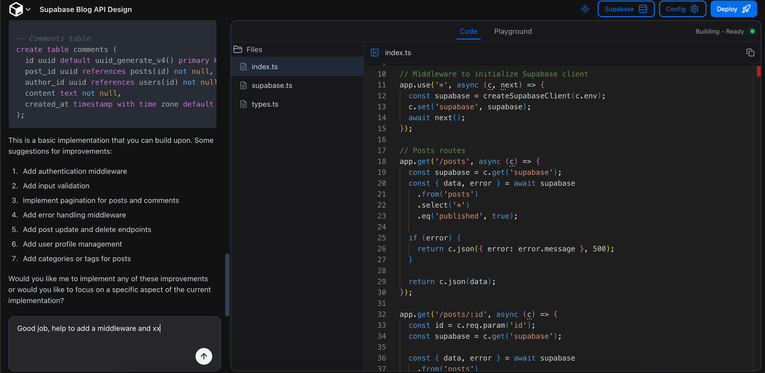Click the red marker in editor minimap
The height and width of the screenshot is (373, 765).
[758, 71]
